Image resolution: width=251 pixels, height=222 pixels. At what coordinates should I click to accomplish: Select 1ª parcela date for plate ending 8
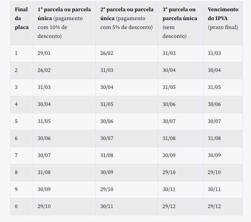44,172
